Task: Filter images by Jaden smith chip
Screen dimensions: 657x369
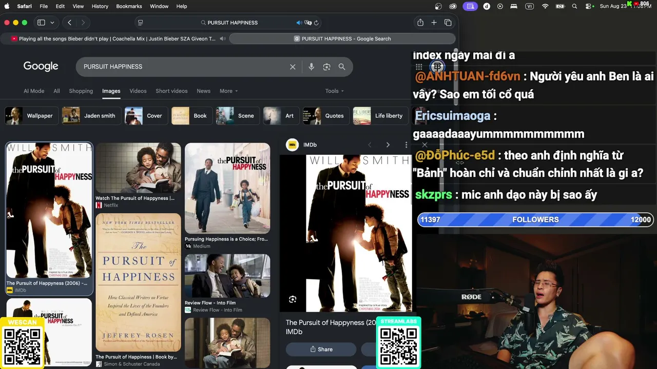Action: 91,116
